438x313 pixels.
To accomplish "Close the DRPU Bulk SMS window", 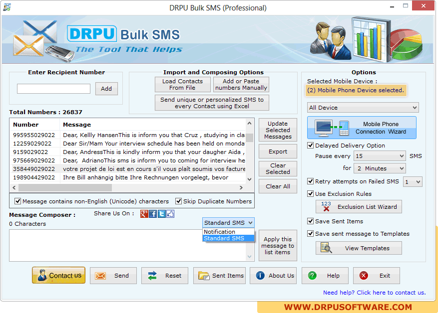I will click(423, 6).
